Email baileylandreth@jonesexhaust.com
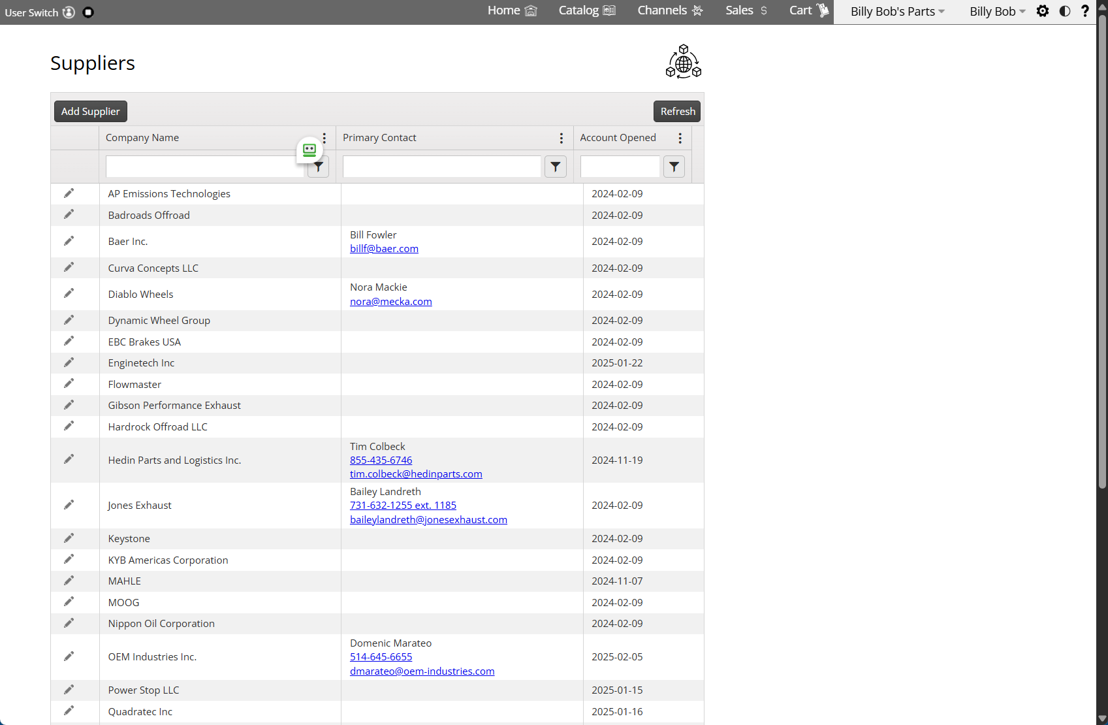1108x725 pixels. pos(428,520)
